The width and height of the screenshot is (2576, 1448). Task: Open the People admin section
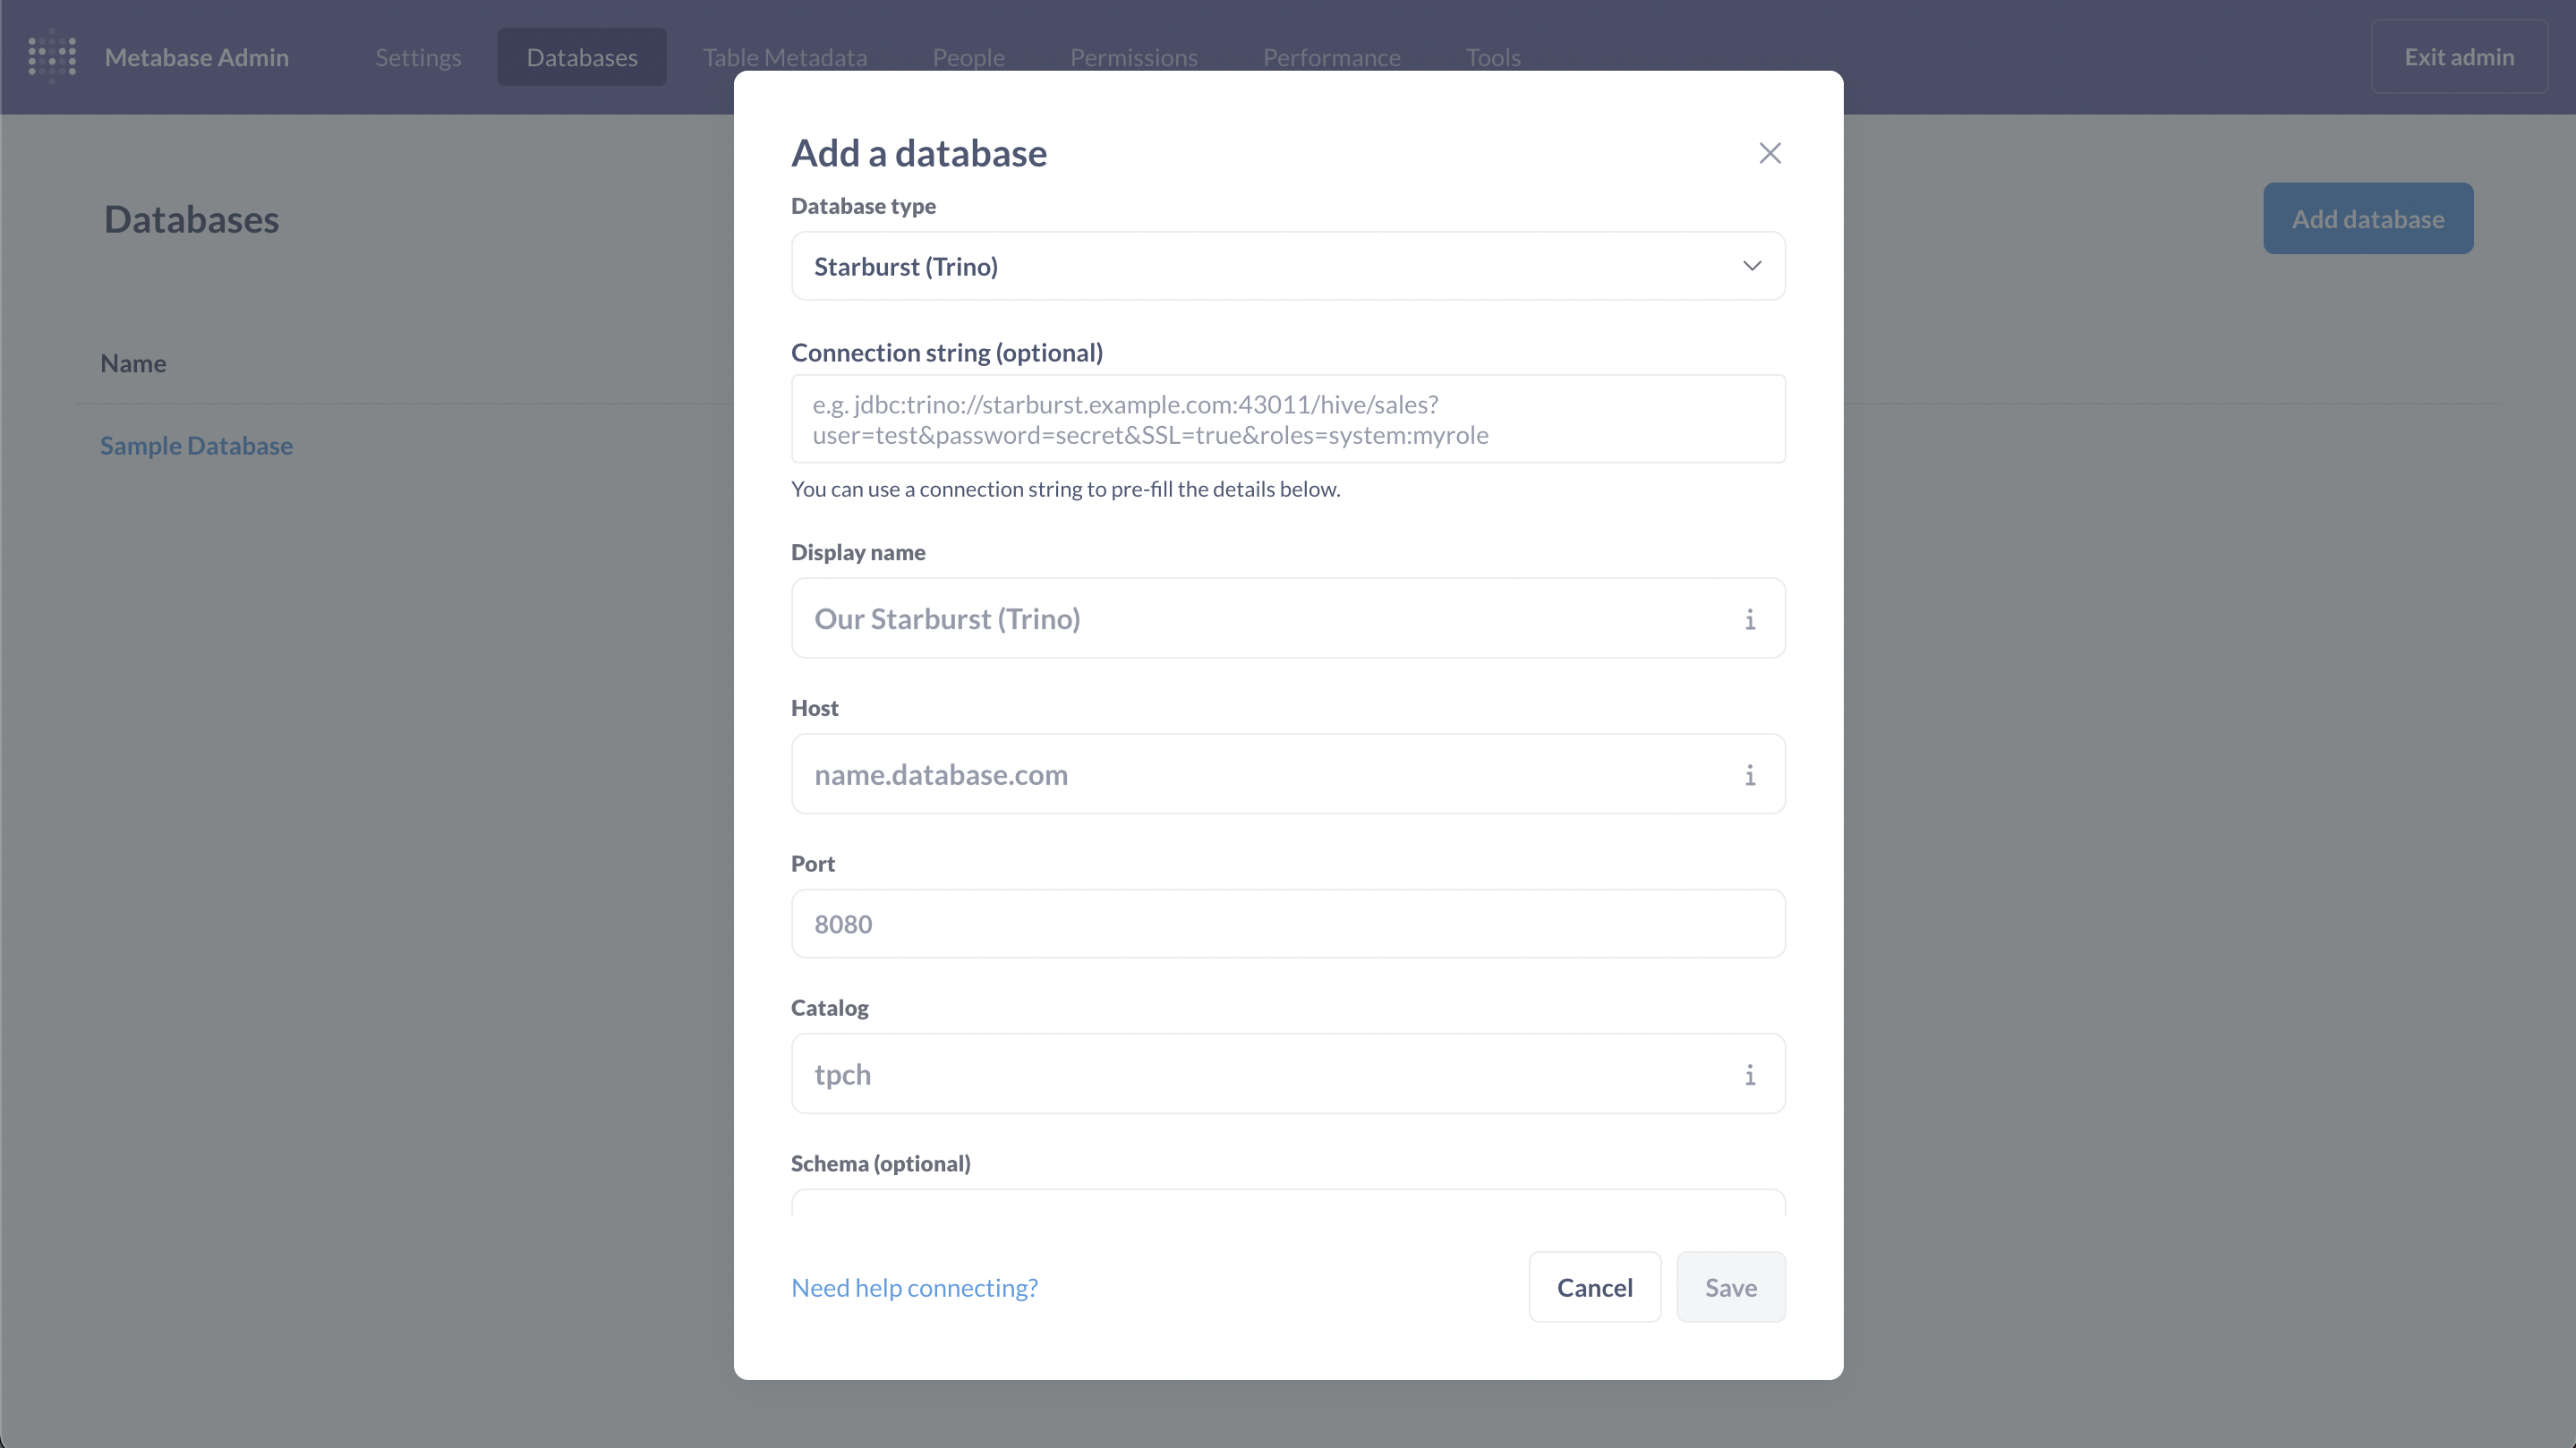967,57
